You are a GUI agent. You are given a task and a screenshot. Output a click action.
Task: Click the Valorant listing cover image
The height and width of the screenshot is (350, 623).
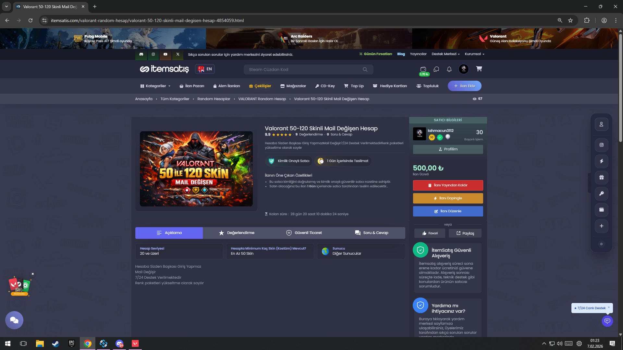(196, 169)
